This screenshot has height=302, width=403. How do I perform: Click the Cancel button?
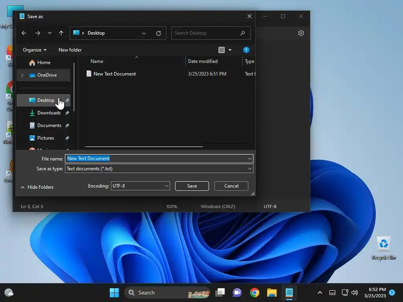(x=231, y=186)
